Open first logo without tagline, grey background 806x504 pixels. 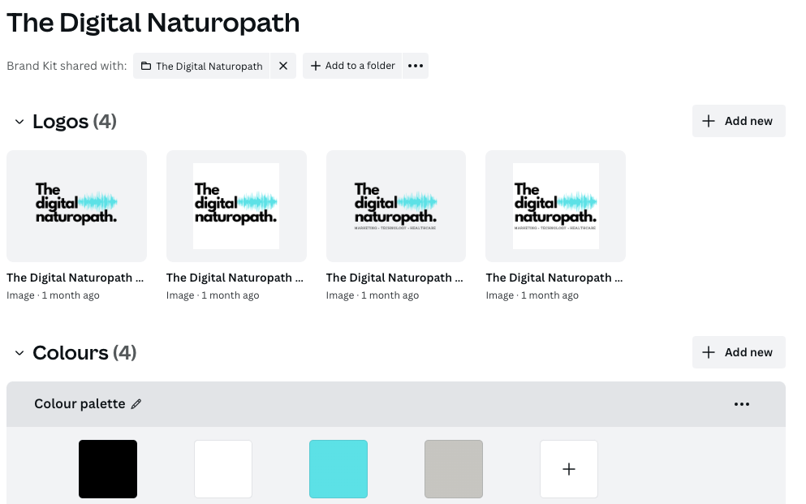pos(76,206)
